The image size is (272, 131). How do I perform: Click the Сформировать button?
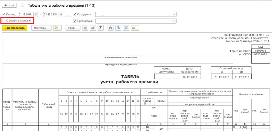click(15, 28)
